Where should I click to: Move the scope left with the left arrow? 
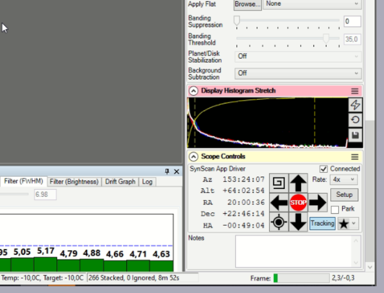[279, 203]
